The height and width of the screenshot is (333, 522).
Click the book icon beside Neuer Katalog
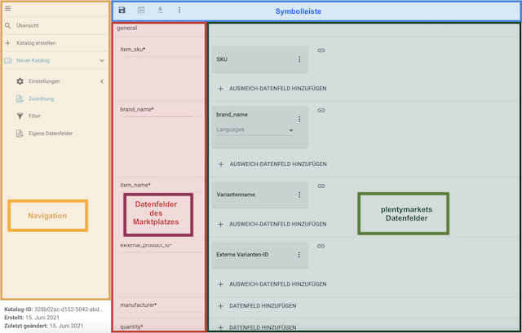click(x=8, y=60)
